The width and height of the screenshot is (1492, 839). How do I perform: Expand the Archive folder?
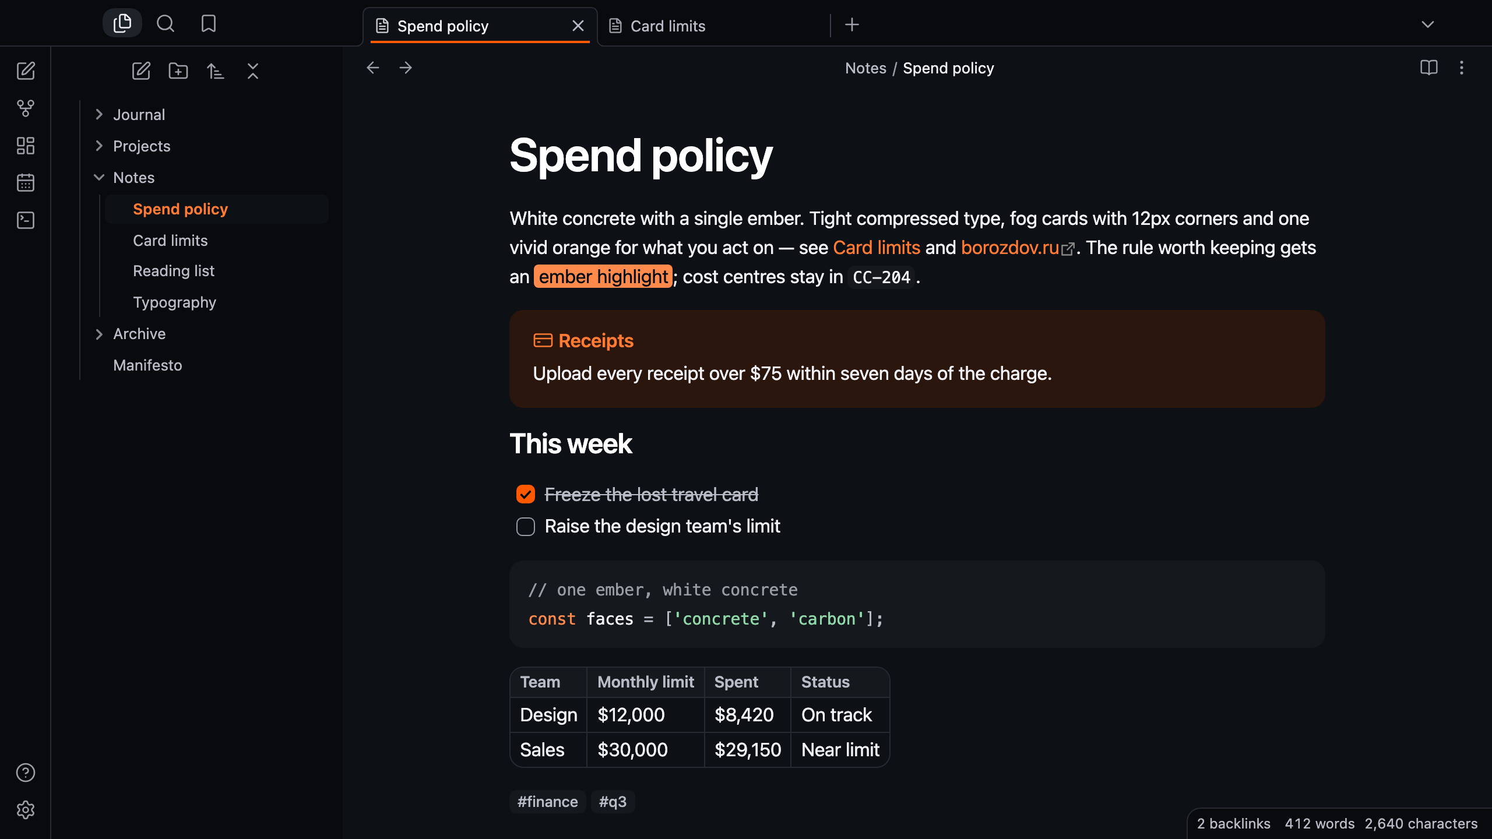[x=99, y=334]
